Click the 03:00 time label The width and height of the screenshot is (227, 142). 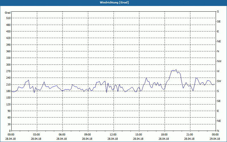37,135
